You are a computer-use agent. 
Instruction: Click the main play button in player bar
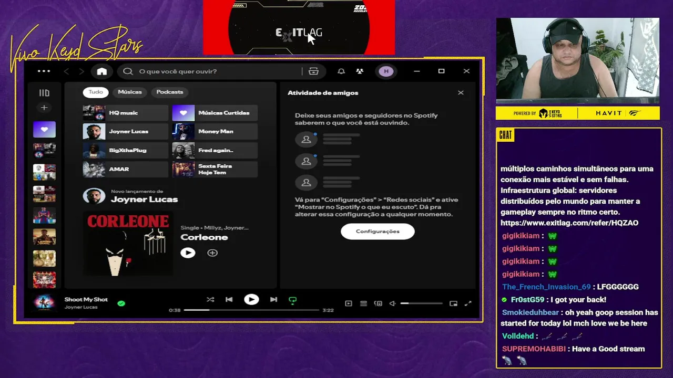pyautogui.click(x=251, y=300)
